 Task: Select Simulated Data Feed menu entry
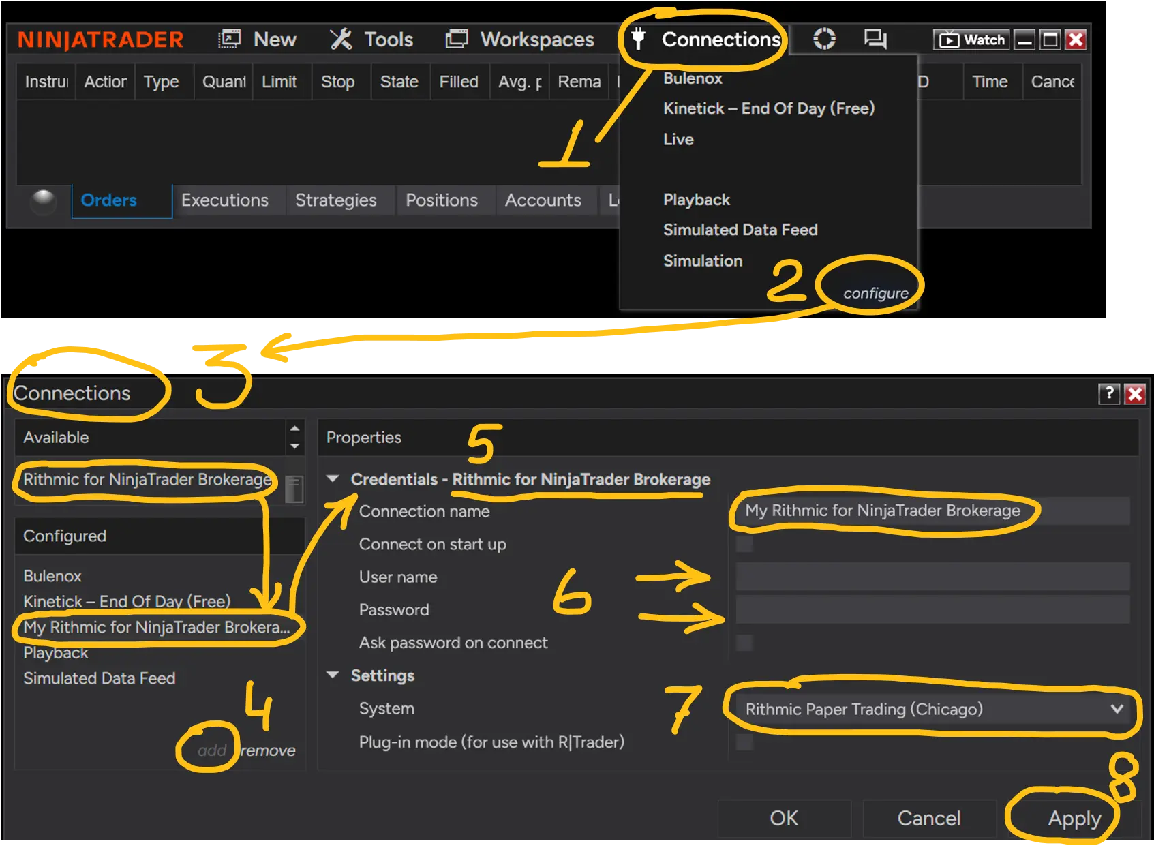(740, 230)
